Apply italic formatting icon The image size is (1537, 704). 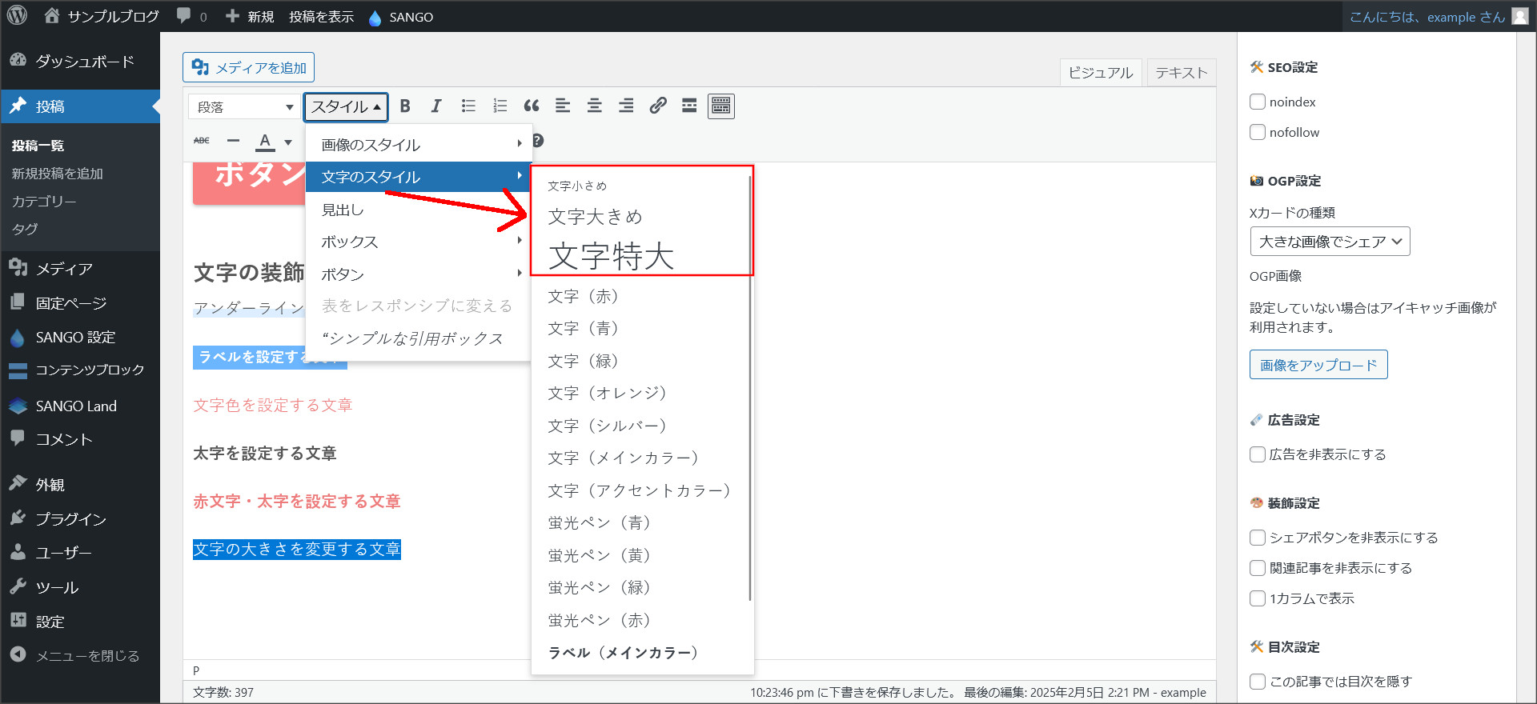click(x=436, y=106)
